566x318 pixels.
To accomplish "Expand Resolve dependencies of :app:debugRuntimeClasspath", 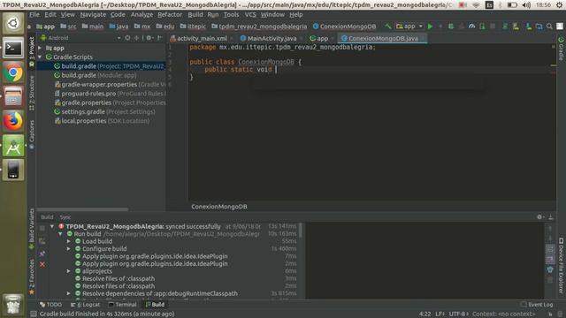I will click(69, 293).
